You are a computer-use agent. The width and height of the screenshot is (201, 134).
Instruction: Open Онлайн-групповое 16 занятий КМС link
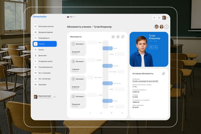pos(145,81)
